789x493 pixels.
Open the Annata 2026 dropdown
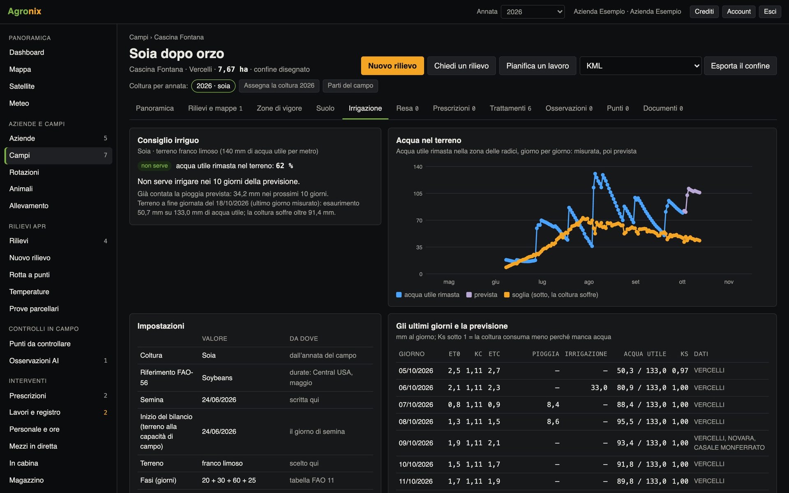[x=533, y=12]
